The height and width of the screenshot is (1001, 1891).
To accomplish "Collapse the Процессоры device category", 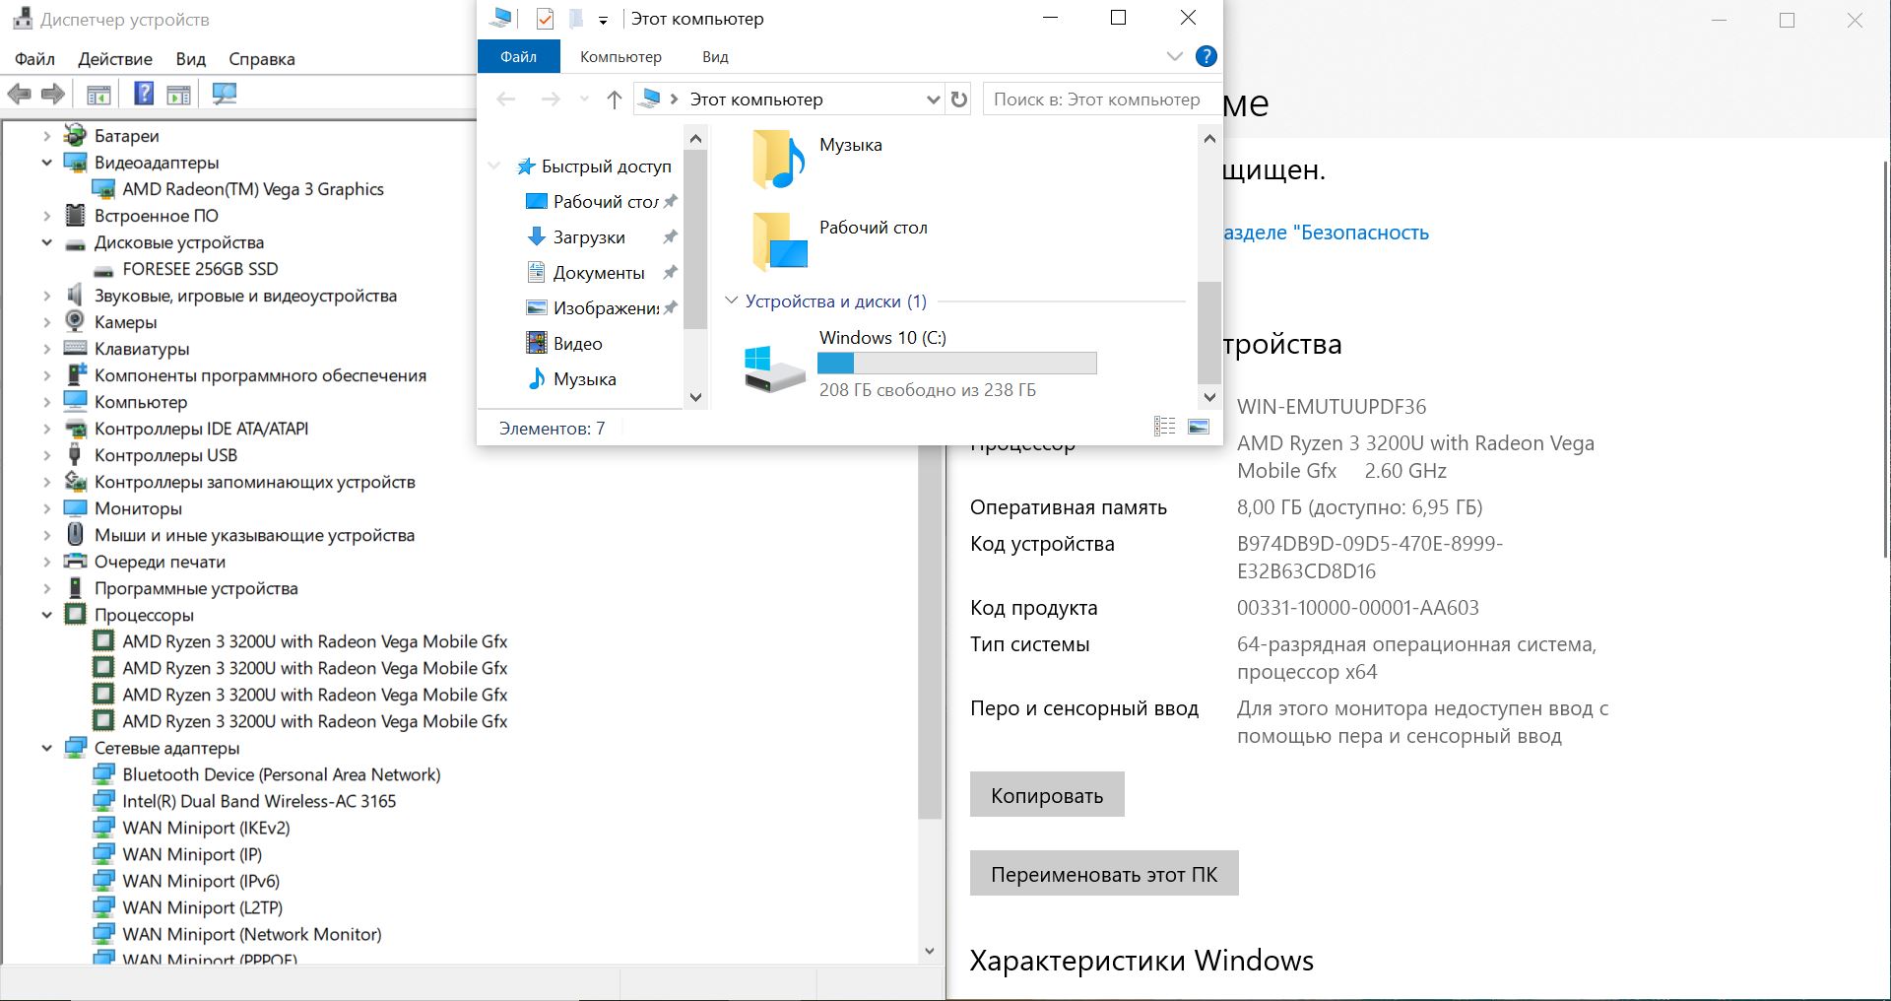I will pyautogui.click(x=46, y=615).
